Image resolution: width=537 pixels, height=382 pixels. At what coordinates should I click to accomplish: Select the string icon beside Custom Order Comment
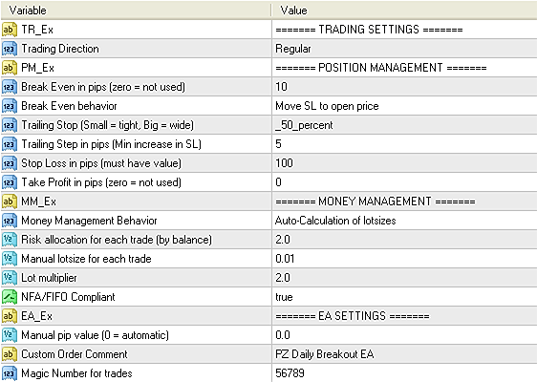pyautogui.click(x=9, y=354)
